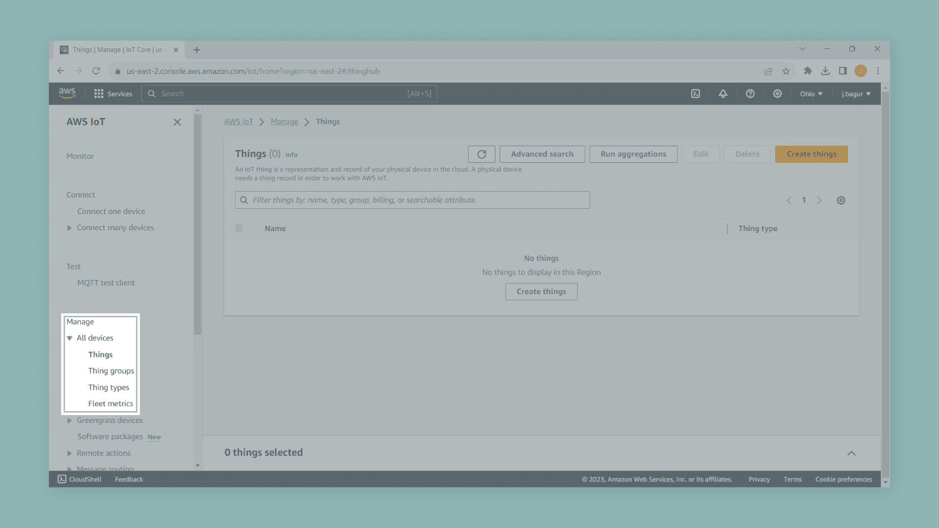Open the Services grid menu
This screenshot has height=528, width=939.
tap(113, 94)
